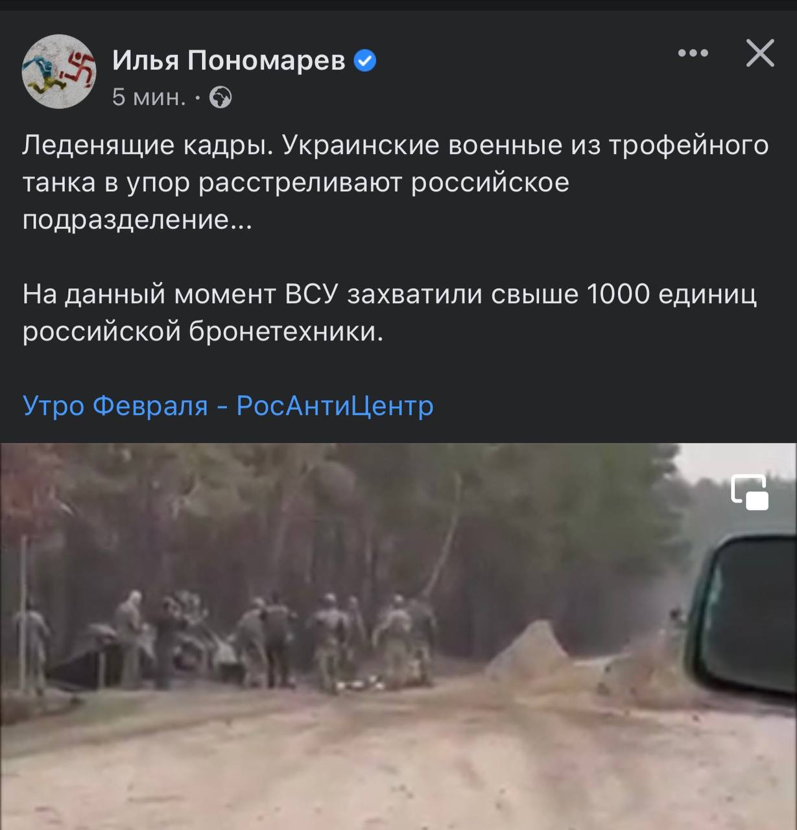Image resolution: width=797 pixels, height=830 pixels.
Task: Click the globe public audience icon
Action: tap(220, 97)
